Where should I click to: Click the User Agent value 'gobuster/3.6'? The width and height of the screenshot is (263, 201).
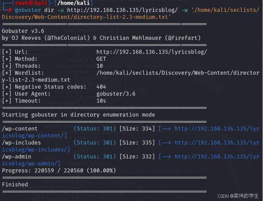[116, 94]
